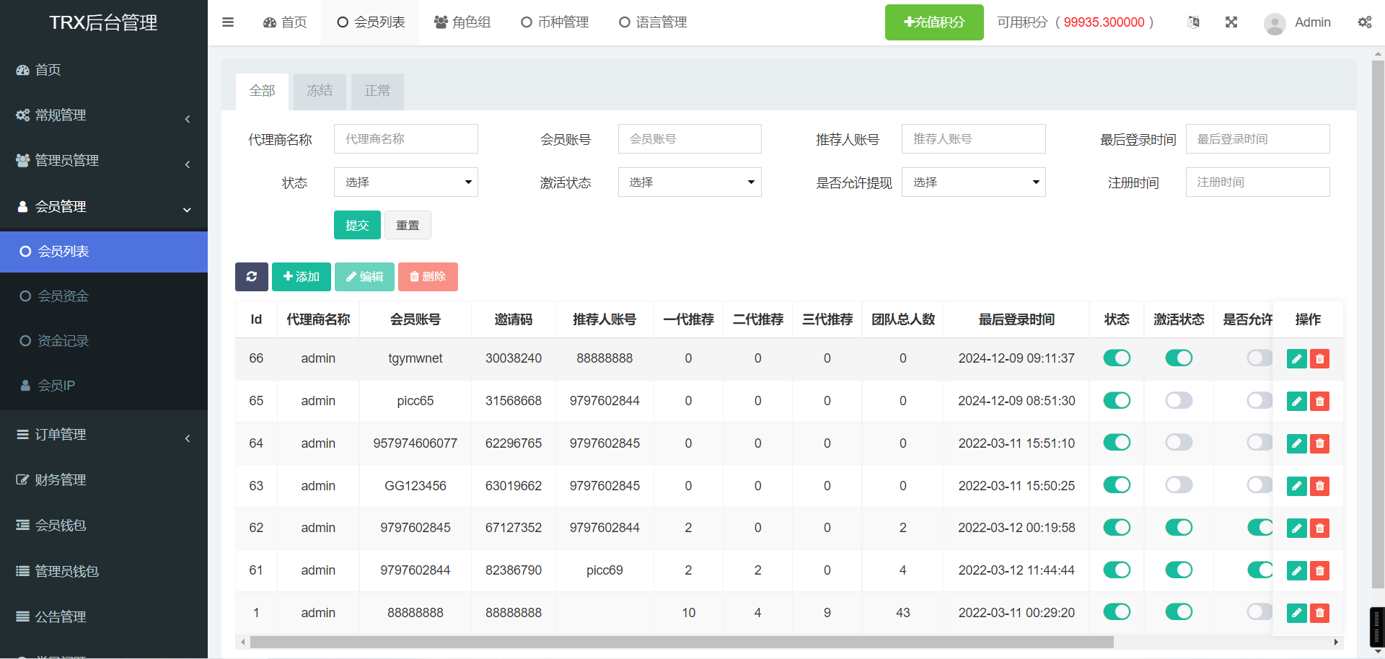Open 会员资金 in the sidebar
This screenshot has width=1385, height=659.
(x=63, y=296)
